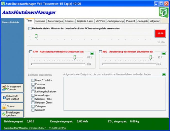Click the CPU threshold slider handle
170x131 pixels.
click(74, 57)
